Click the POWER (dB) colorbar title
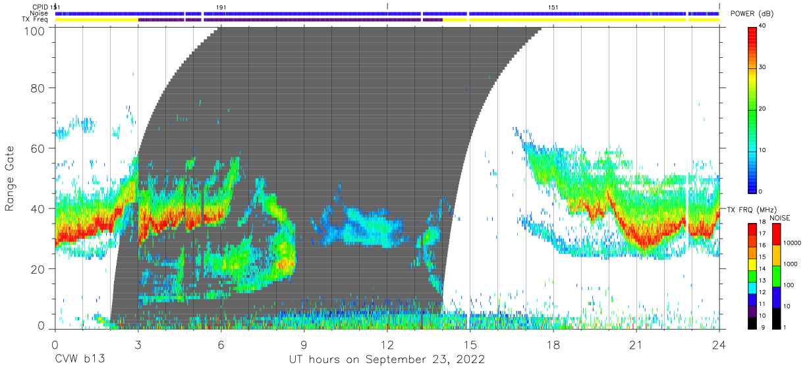This screenshot has width=809, height=373. 752,14
